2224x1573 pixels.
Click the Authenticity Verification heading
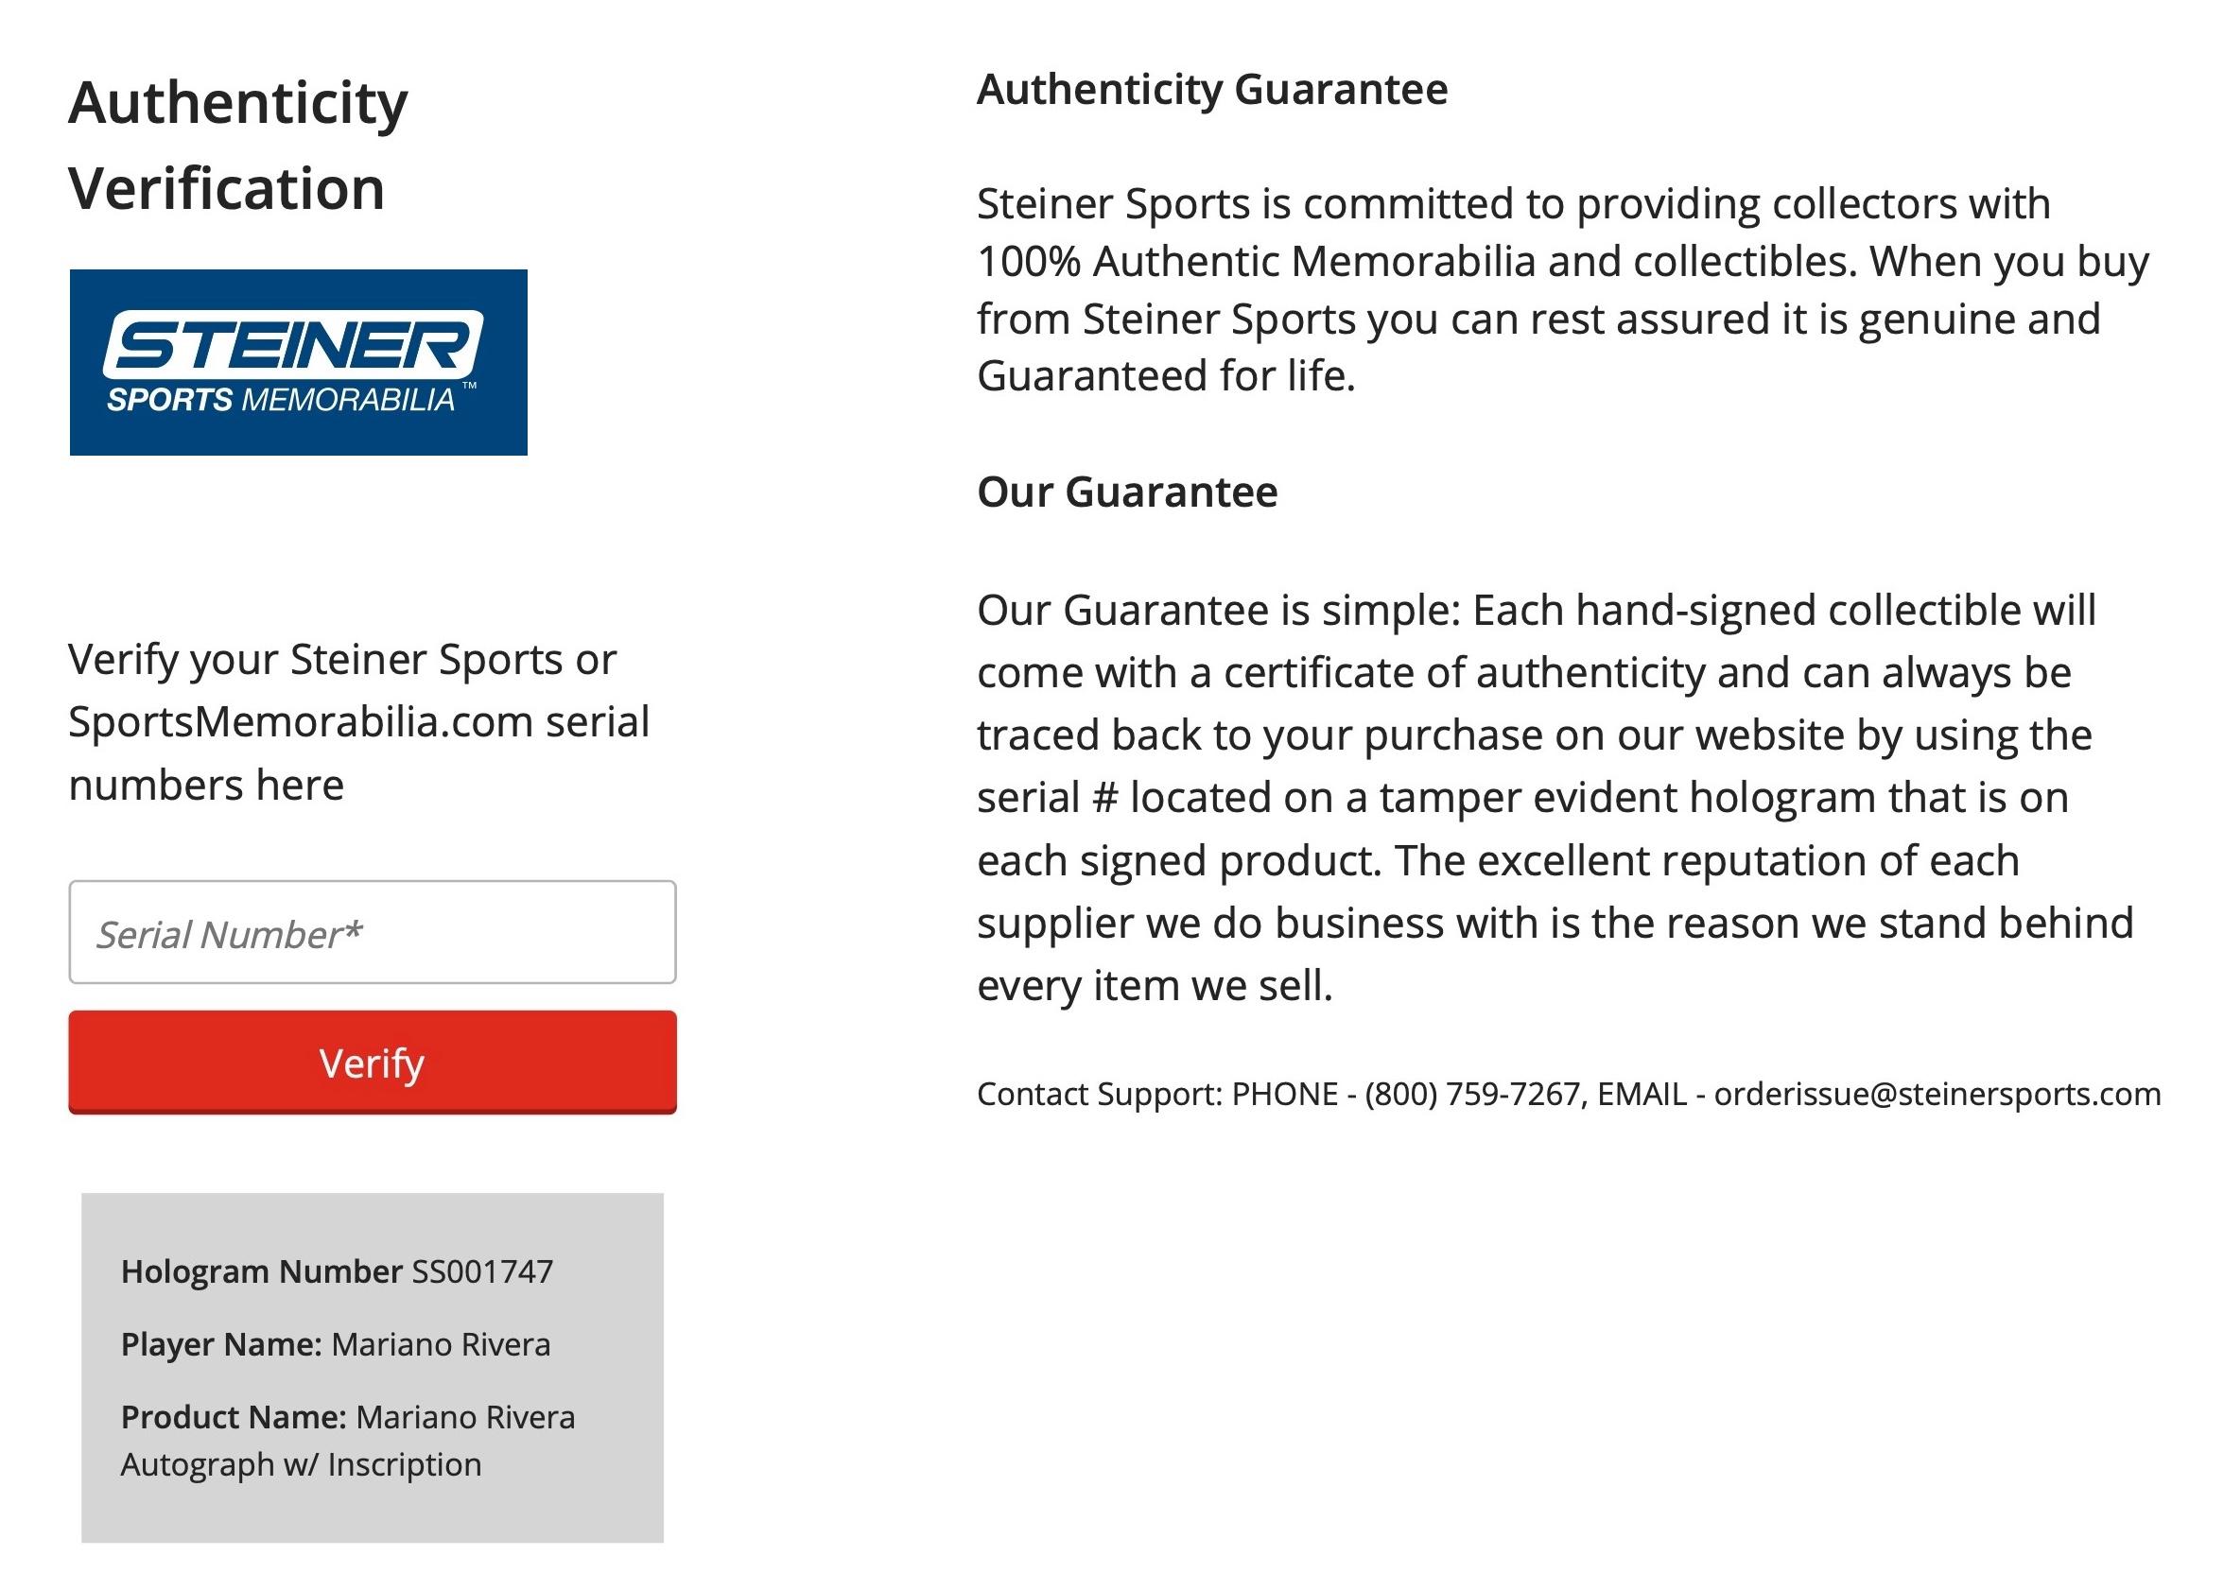pos(237,146)
